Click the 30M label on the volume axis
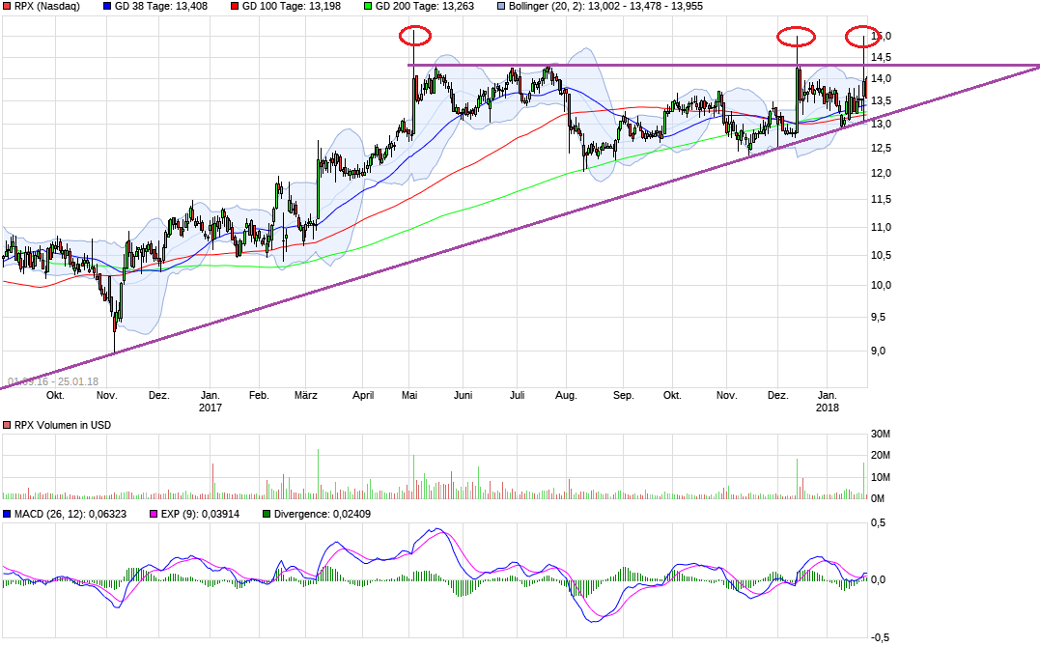Screen dimensions: 1040x647 [x=879, y=432]
